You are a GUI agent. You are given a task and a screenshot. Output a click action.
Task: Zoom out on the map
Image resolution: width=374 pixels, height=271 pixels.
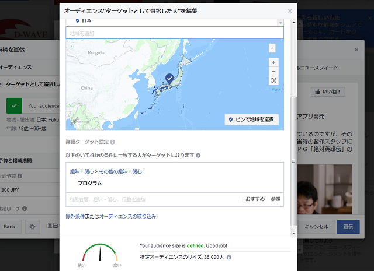click(273, 71)
